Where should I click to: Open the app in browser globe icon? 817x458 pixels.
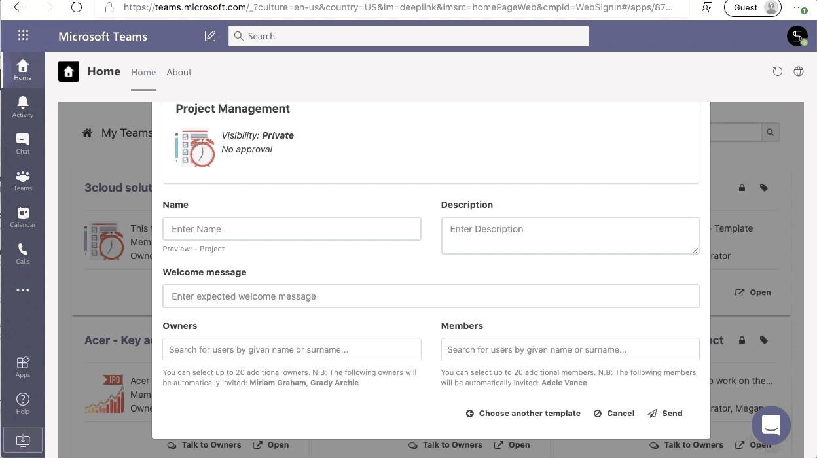799,71
